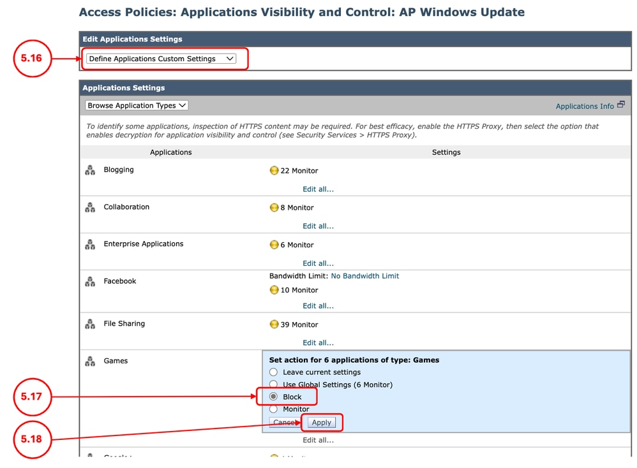Click the Monitor status indicator beside Collaboration
The image size is (637, 468).
[273, 207]
